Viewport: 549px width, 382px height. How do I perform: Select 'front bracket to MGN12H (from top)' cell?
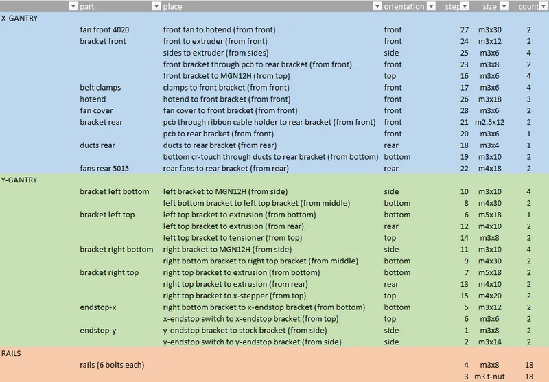226,76
